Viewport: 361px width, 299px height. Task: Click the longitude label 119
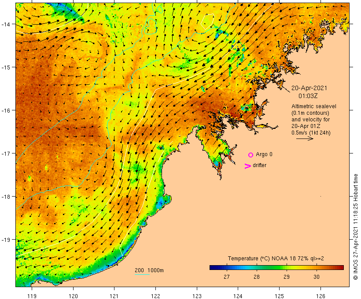[x=32, y=296]
